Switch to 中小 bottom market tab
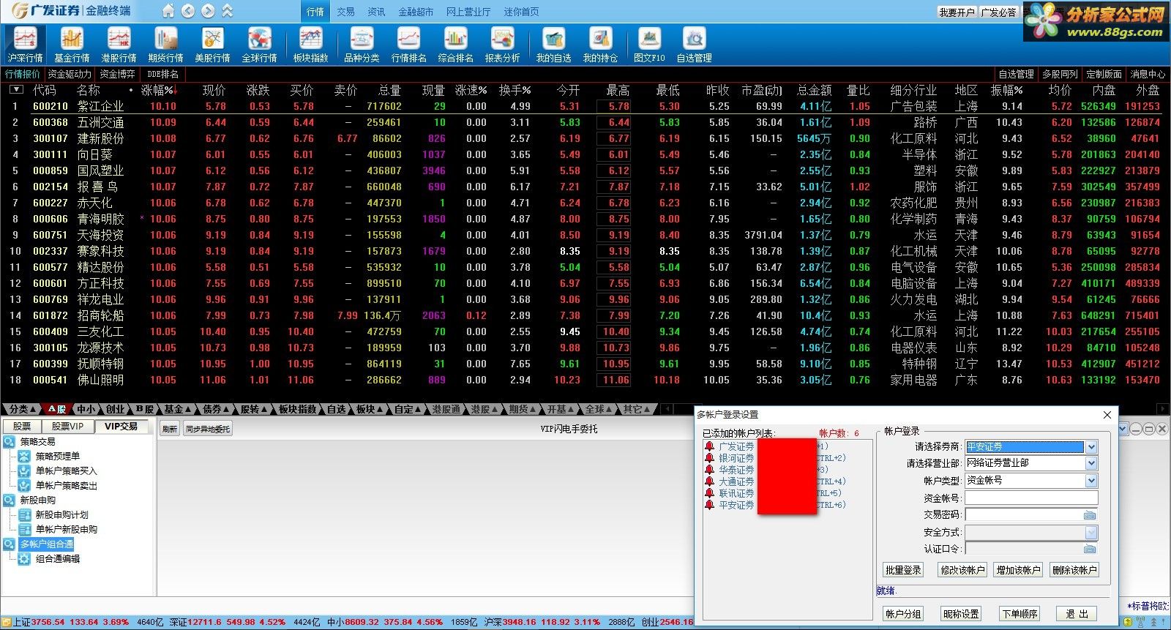The height and width of the screenshot is (630, 1171). click(x=86, y=409)
